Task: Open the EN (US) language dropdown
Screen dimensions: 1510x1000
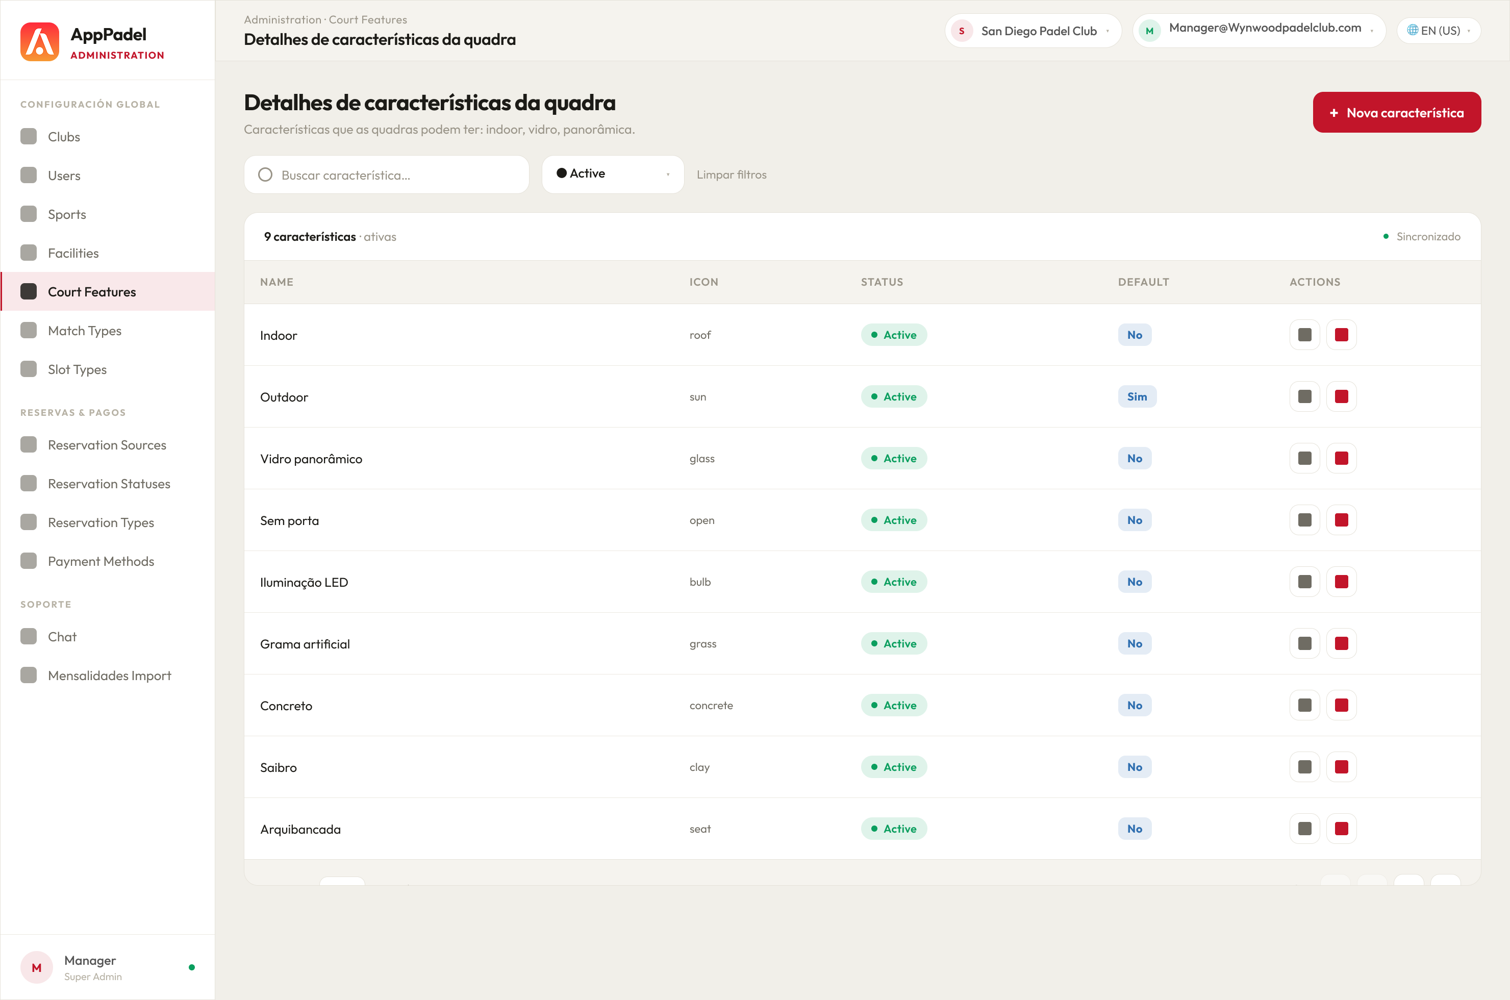Action: pos(1439,31)
